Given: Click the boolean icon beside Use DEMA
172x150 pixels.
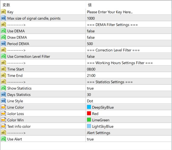Looking at the screenshot, I should click(3, 31).
